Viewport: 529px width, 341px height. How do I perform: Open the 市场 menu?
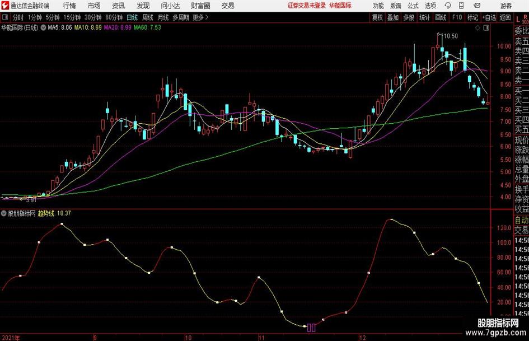94,6
